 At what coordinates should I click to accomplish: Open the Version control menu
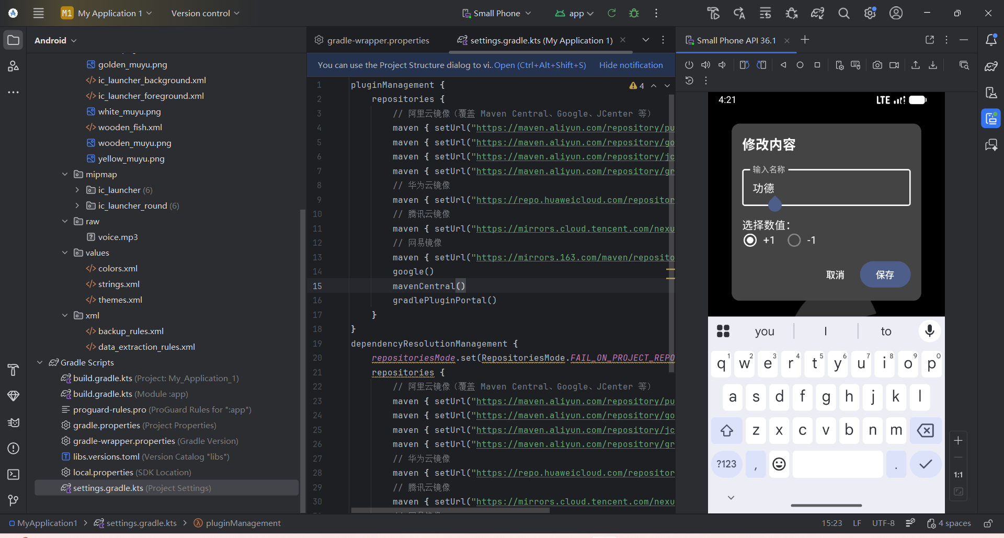tap(205, 13)
